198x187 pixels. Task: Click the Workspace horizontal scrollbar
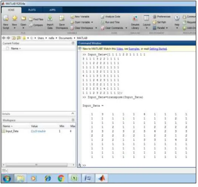pos(36,165)
